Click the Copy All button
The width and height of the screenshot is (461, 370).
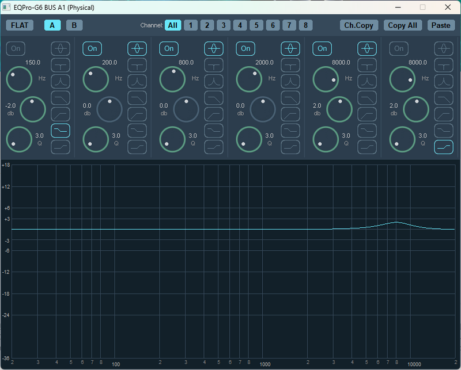pyautogui.click(x=403, y=25)
